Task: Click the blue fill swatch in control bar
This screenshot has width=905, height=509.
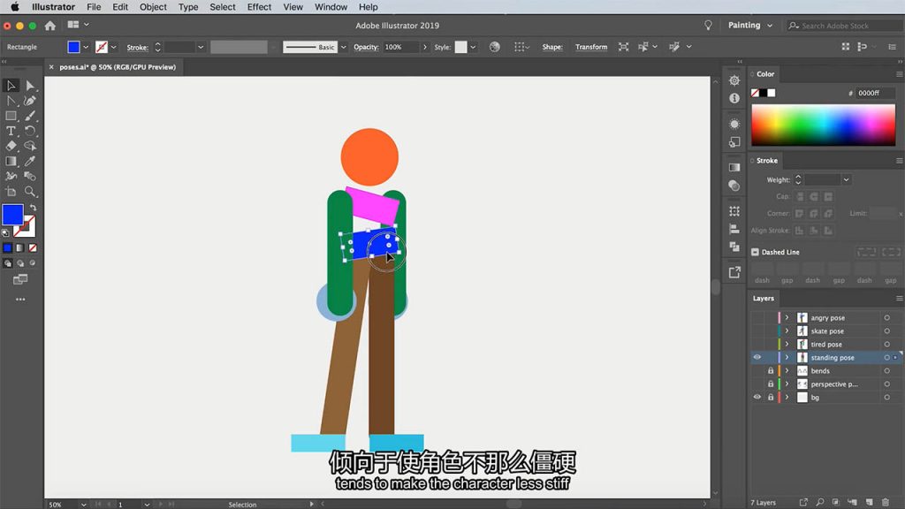Action: point(73,47)
